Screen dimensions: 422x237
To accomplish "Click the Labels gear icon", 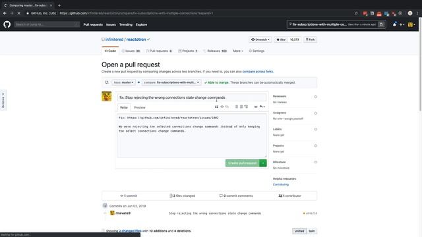I will coord(315,129).
